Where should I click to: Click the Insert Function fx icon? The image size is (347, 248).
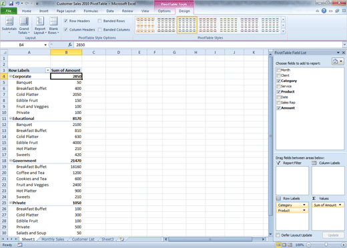(70, 45)
